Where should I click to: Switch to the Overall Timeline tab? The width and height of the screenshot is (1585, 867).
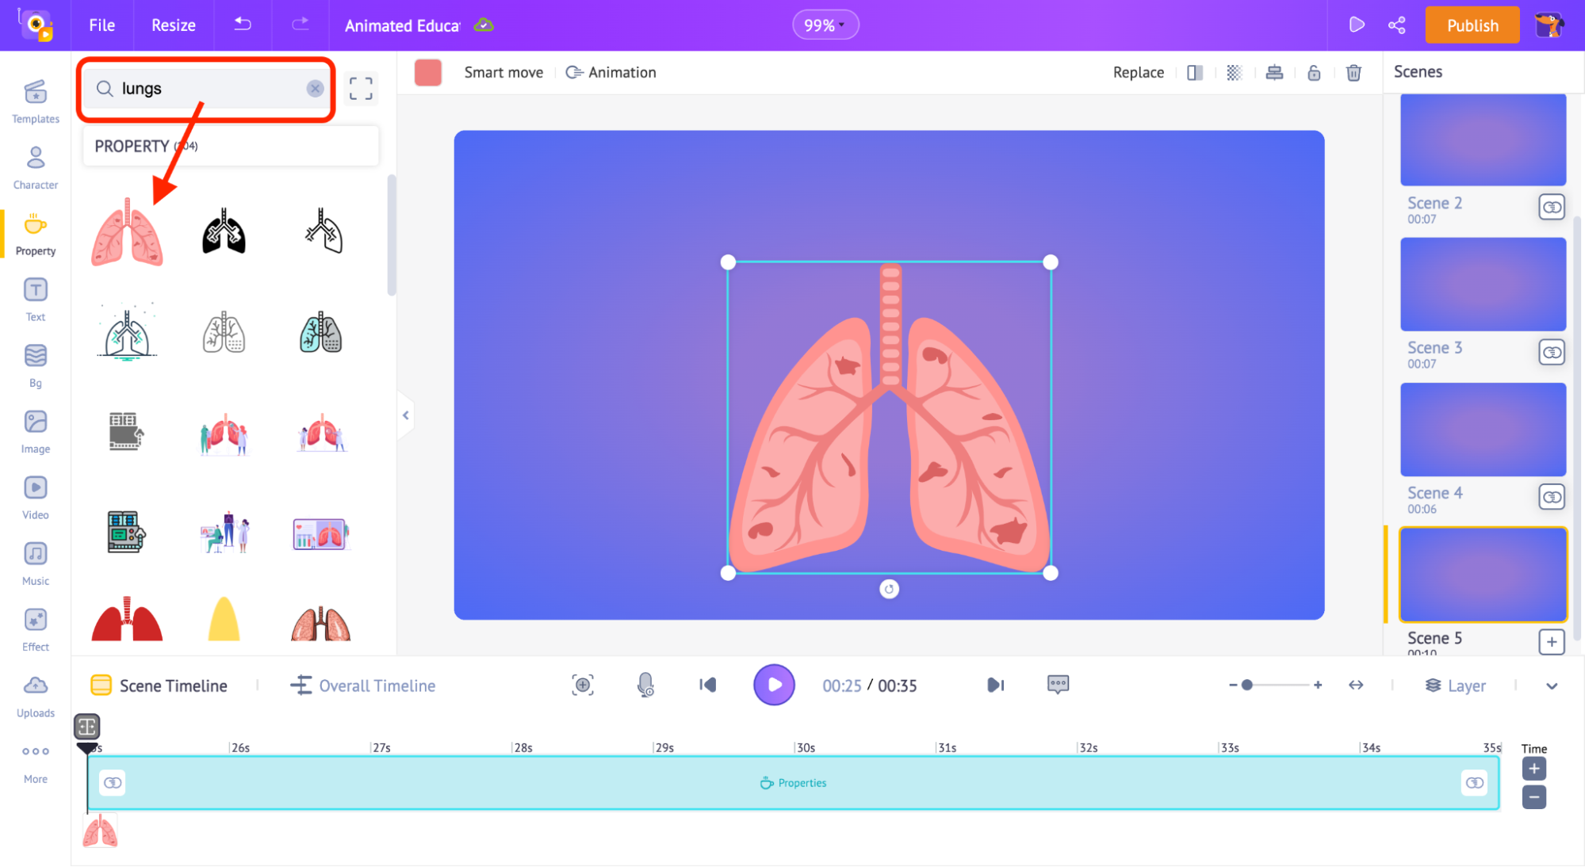coord(363,686)
